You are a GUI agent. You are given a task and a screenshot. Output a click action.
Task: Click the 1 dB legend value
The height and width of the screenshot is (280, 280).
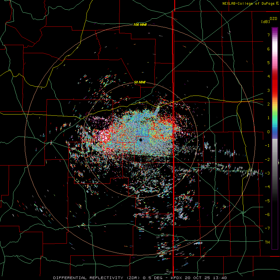click(x=268, y=118)
